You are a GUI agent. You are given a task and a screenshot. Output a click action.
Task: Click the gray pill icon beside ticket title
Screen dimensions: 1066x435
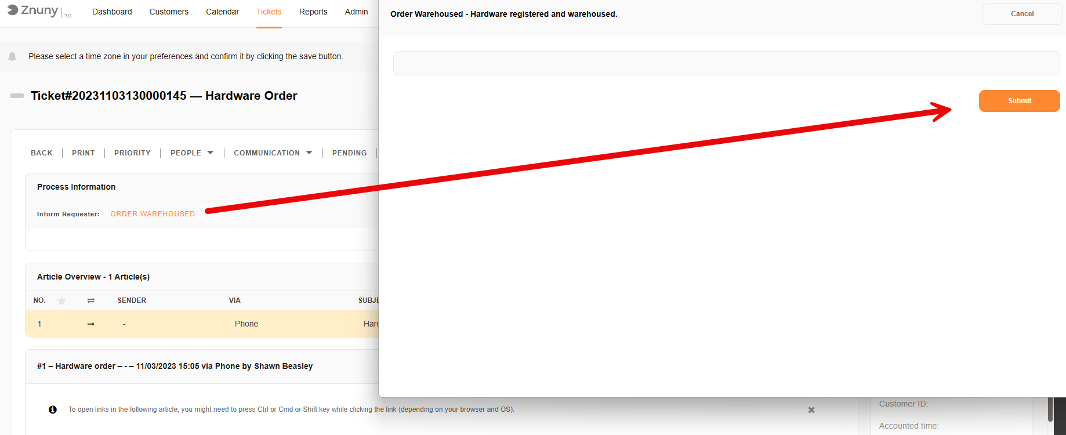click(x=17, y=96)
